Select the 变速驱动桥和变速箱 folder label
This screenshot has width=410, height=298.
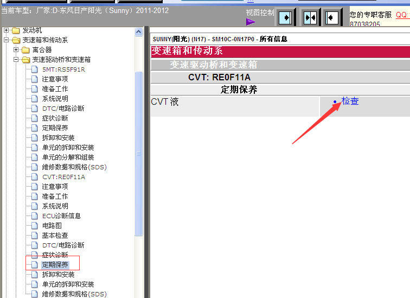click(x=61, y=60)
